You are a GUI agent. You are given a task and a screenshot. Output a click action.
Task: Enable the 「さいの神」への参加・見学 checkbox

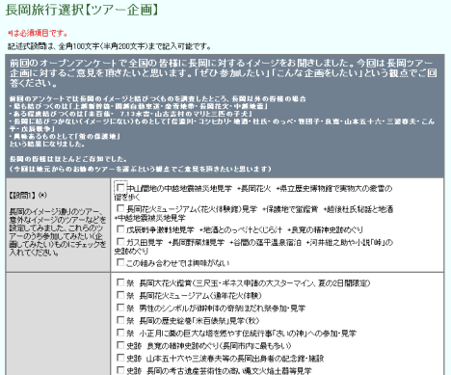click(x=120, y=333)
